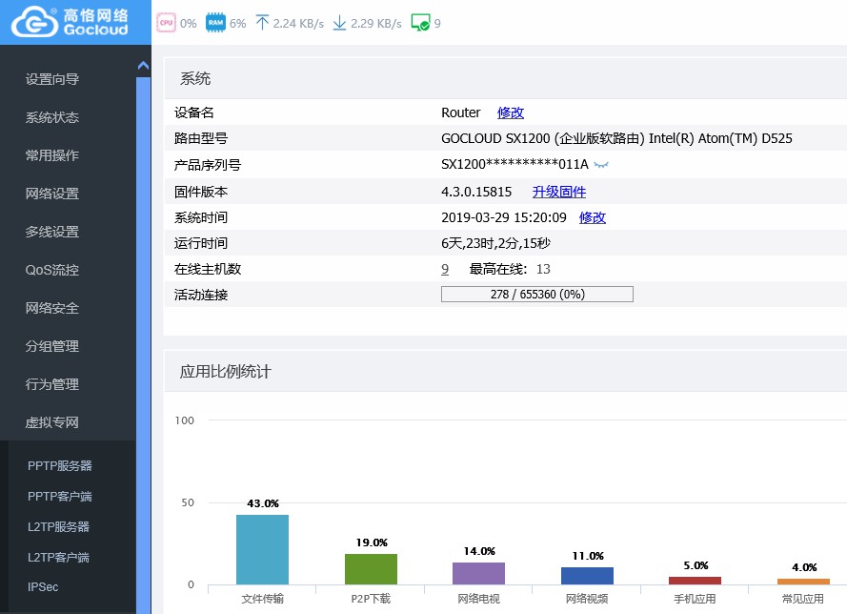Click the green P2P下载 bar
The height and width of the screenshot is (614, 847).
click(x=372, y=569)
